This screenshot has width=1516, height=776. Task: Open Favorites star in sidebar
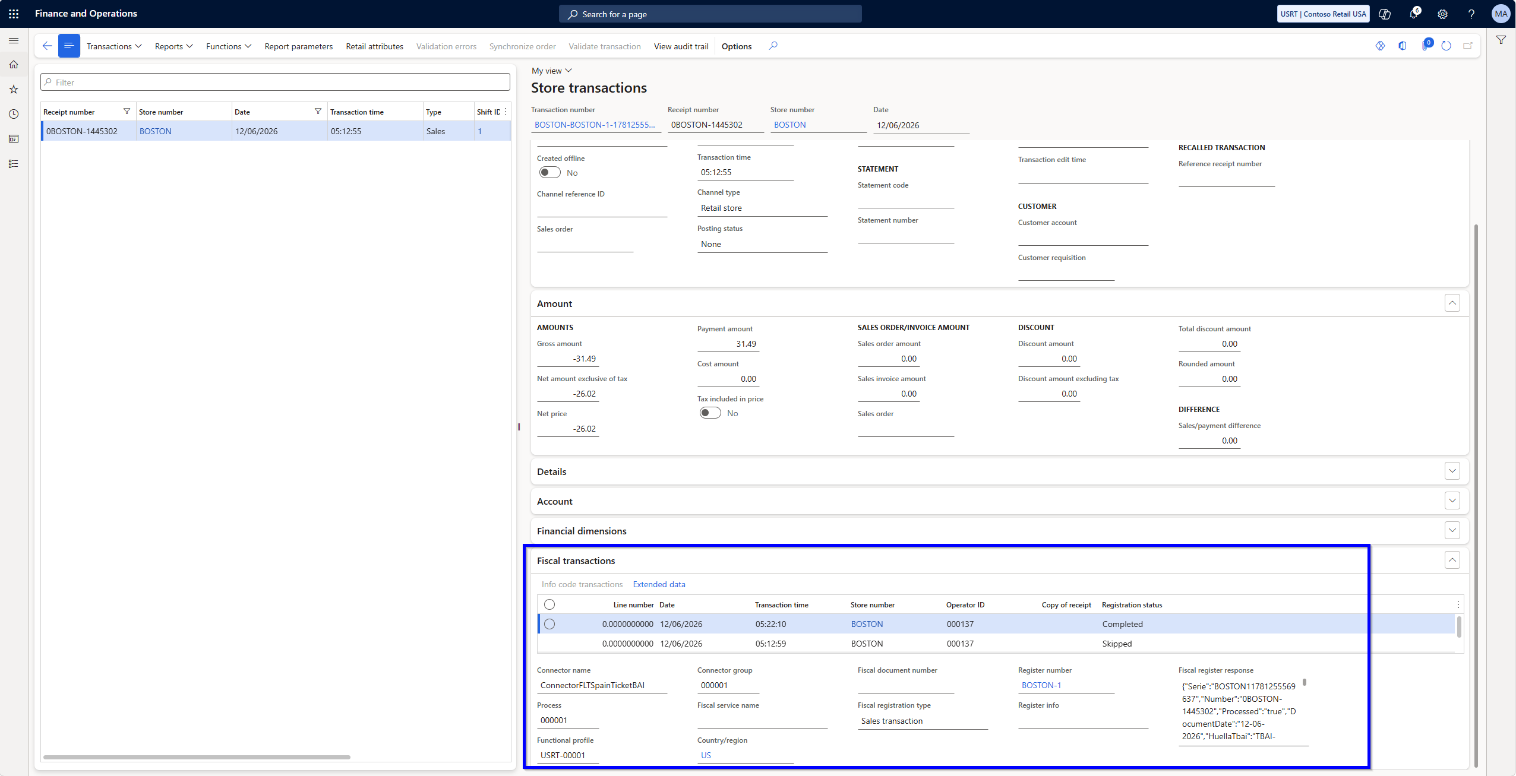[x=14, y=89]
